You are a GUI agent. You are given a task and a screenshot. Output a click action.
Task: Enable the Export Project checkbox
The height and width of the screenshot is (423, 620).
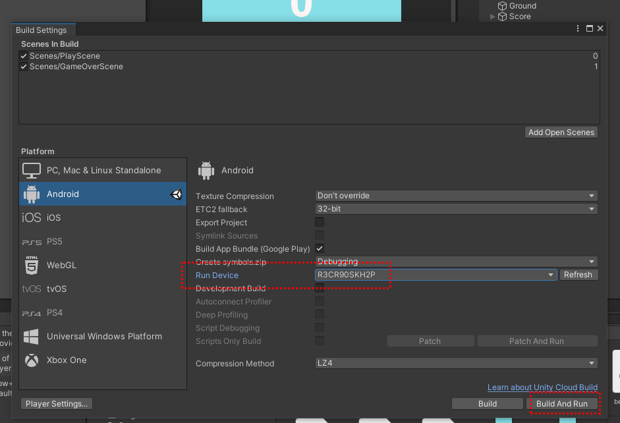point(320,222)
